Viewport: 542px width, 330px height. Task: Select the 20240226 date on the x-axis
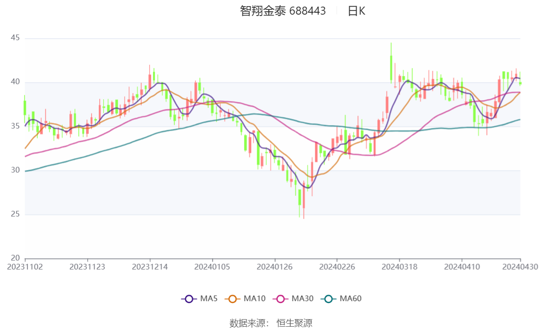[x=337, y=267]
